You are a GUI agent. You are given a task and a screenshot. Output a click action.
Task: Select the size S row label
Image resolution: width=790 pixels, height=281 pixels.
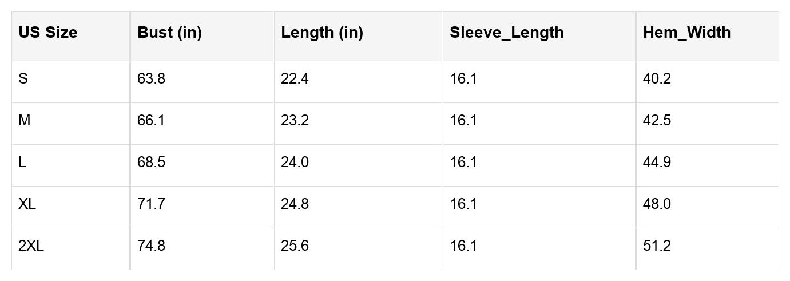[x=23, y=79]
